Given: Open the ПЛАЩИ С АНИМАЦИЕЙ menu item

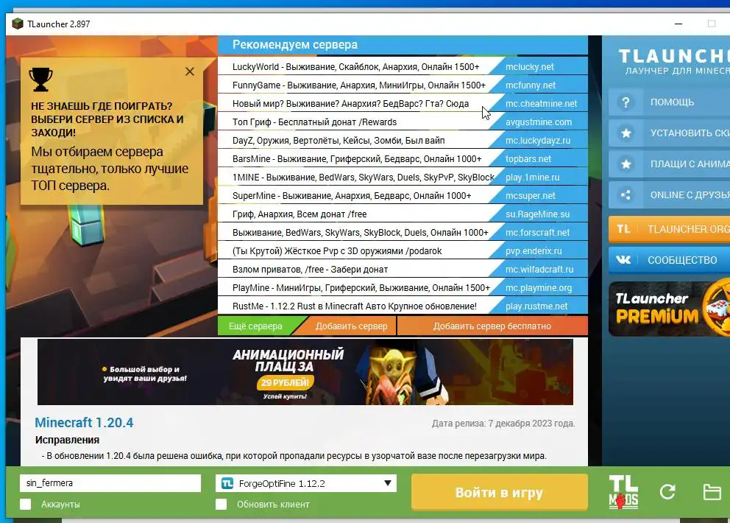Looking at the screenshot, I should pyautogui.click(x=669, y=164).
